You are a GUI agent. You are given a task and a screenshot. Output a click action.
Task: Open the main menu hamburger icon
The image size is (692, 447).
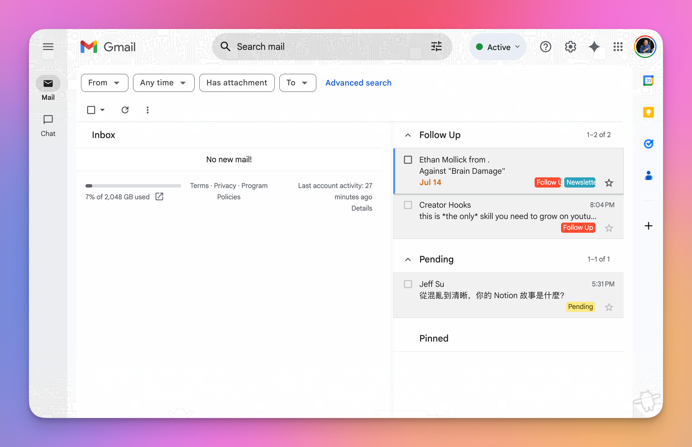click(48, 47)
